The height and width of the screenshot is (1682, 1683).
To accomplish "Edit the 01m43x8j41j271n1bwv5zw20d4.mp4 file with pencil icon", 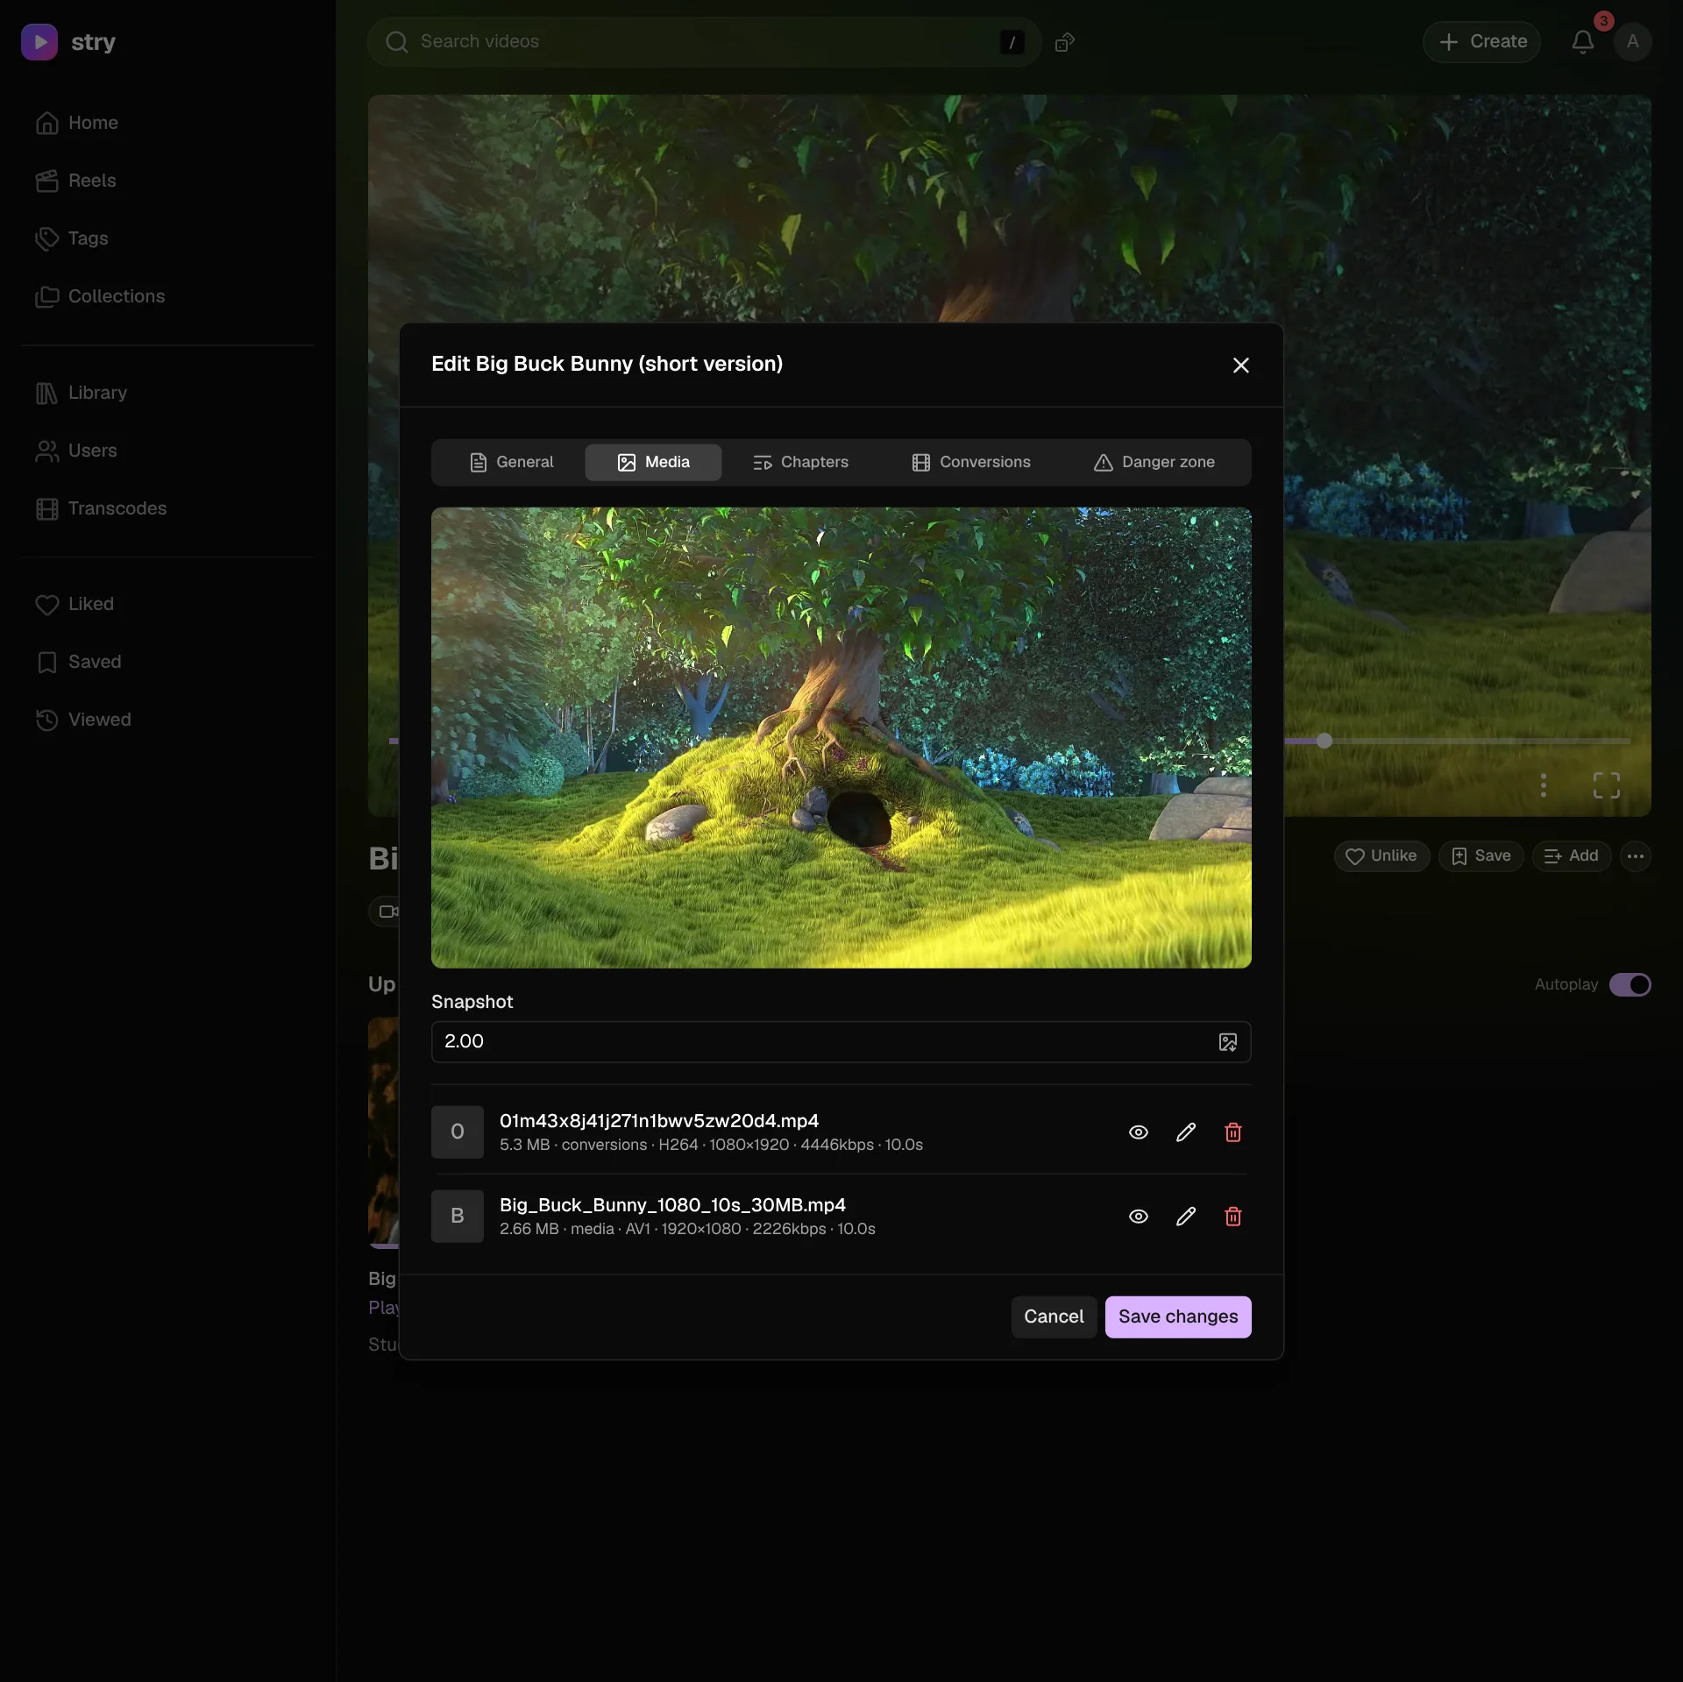I will click(1185, 1132).
